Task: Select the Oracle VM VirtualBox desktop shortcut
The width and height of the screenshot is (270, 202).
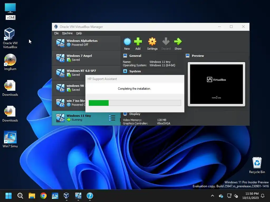Action: (10, 38)
